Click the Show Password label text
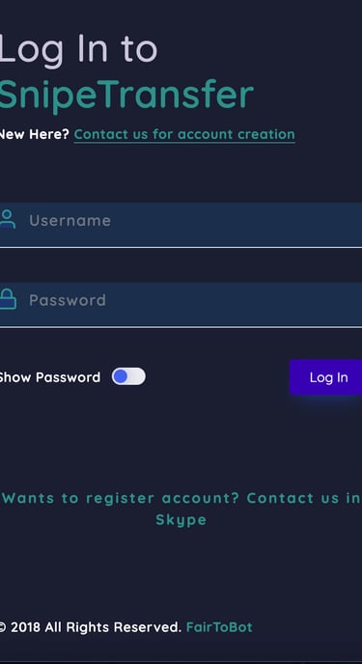The width and height of the screenshot is (362, 664). pyautogui.click(x=49, y=377)
